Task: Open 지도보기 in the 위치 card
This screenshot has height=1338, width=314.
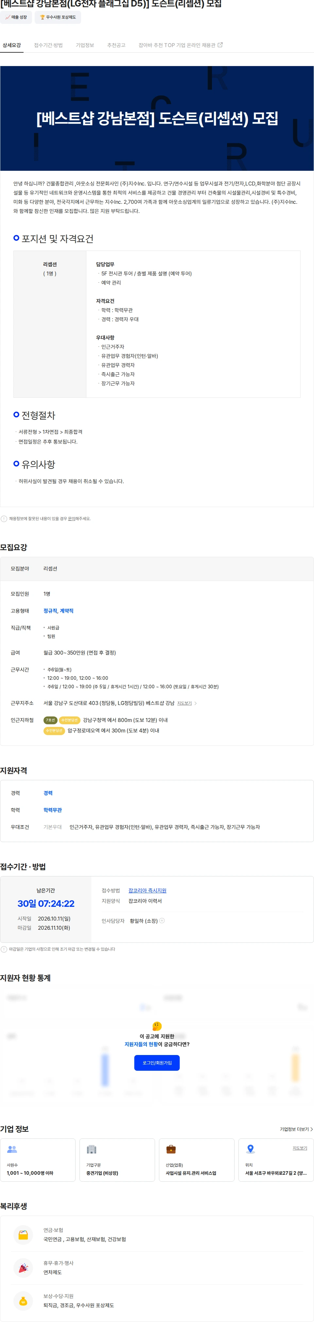Action: click(x=300, y=1148)
